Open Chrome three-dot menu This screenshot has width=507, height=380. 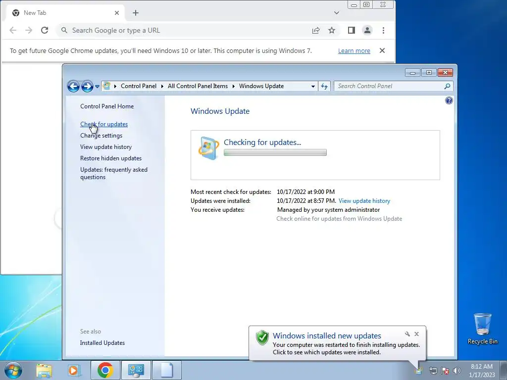point(383,30)
